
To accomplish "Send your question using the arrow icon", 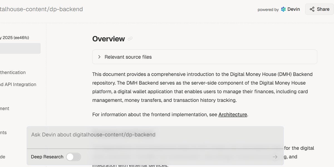I will coord(275,157).
